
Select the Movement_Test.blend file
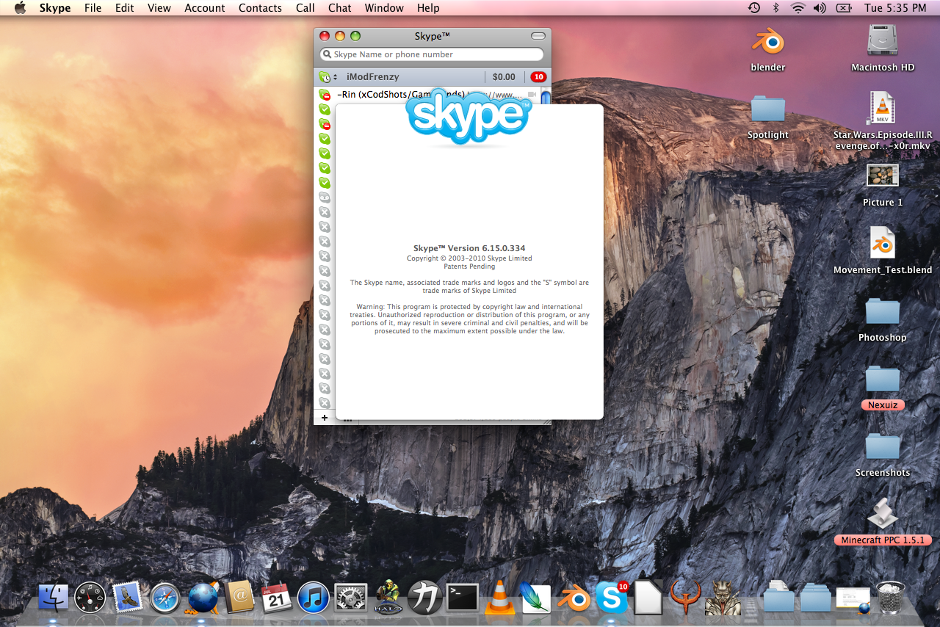[882, 243]
